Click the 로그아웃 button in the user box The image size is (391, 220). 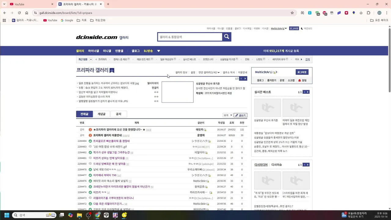(x=302, y=72)
